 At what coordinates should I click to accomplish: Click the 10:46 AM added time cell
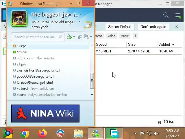[x=166, y=51]
